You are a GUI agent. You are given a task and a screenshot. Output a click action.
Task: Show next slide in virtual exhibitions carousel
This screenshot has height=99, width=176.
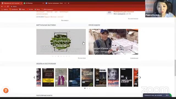[x=84, y=42]
